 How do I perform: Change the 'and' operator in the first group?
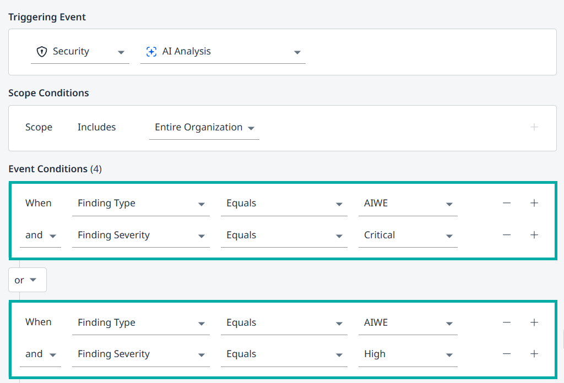(40, 236)
